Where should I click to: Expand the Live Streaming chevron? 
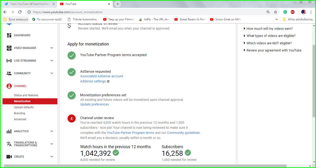(52, 61)
